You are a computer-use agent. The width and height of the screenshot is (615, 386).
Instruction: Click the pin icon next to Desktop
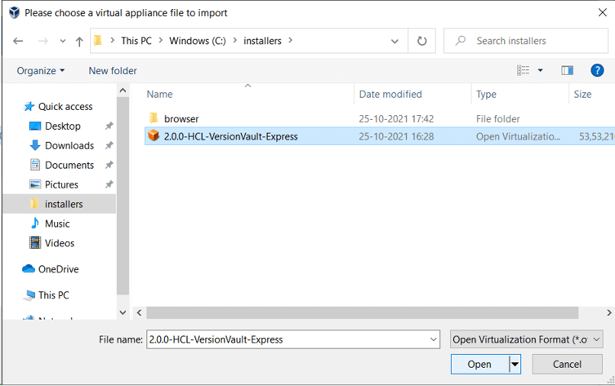[x=109, y=126]
